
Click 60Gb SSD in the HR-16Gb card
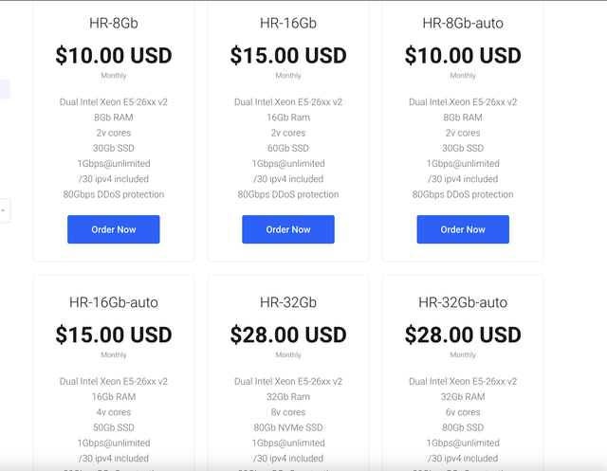(287, 148)
